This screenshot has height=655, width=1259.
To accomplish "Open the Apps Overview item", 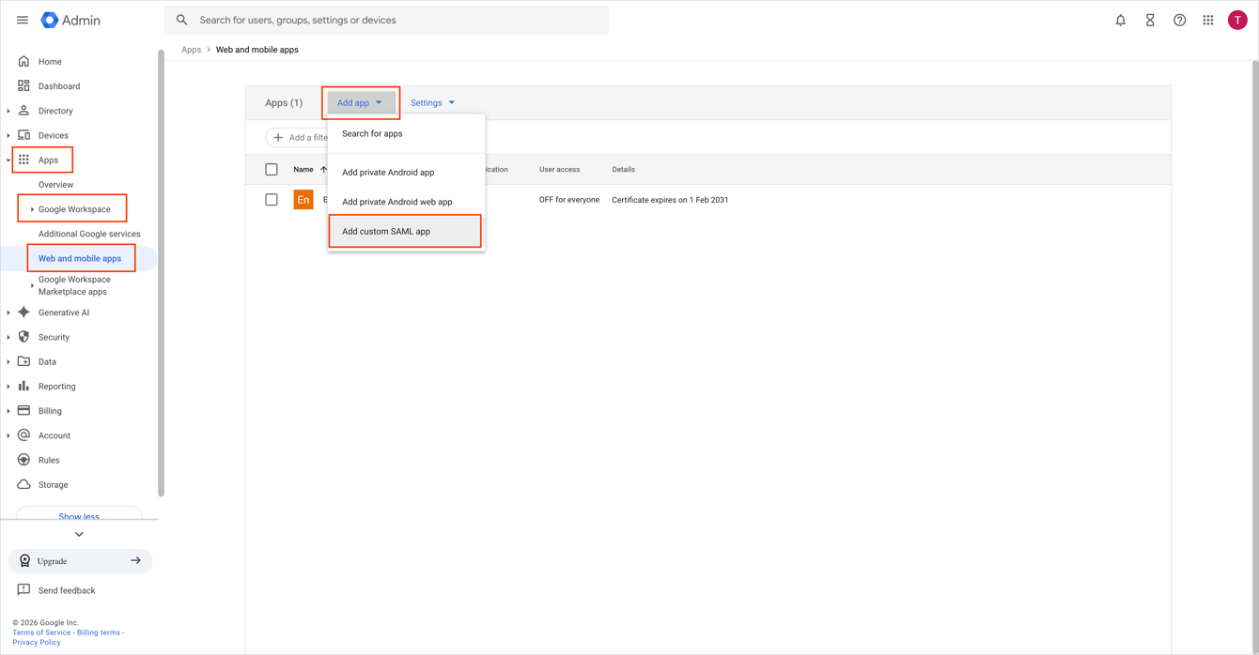I will [x=55, y=185].
